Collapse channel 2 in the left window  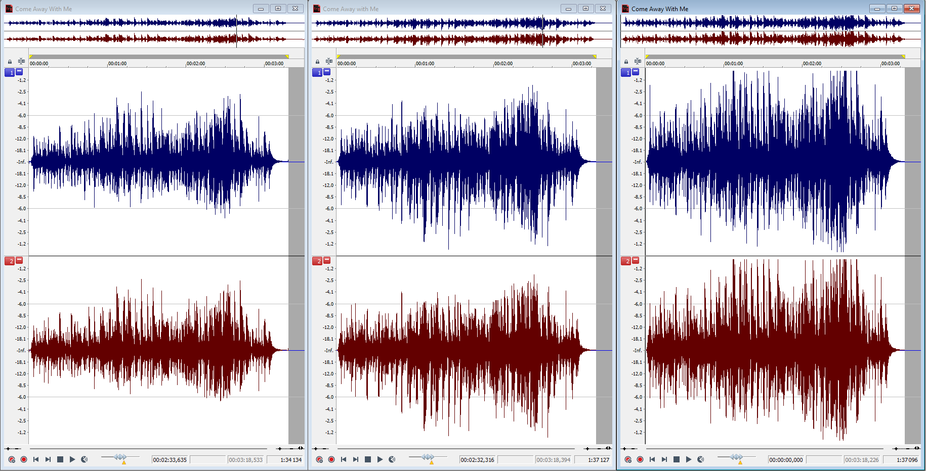(19, 260)
